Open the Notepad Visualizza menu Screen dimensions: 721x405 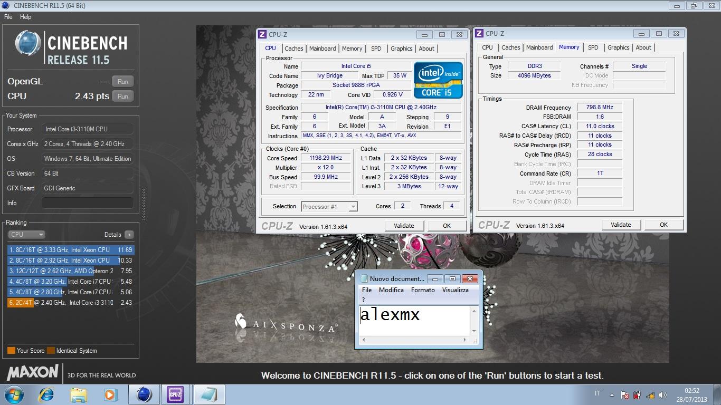(455, 290)
